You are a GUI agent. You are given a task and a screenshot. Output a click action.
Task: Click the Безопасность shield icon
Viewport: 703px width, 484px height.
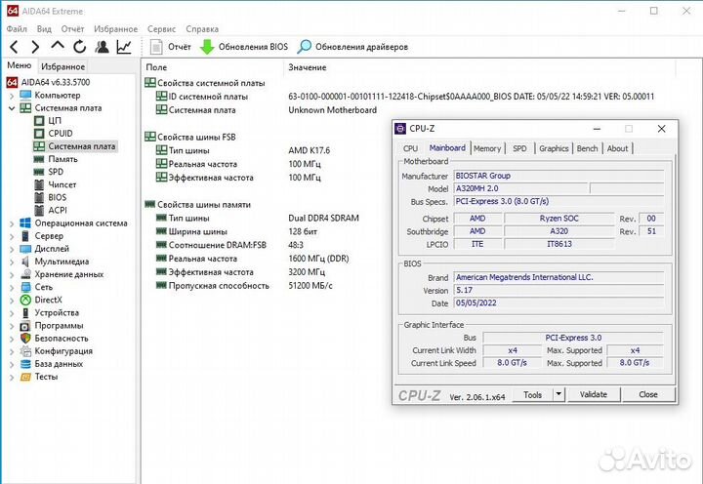[25, 339]
